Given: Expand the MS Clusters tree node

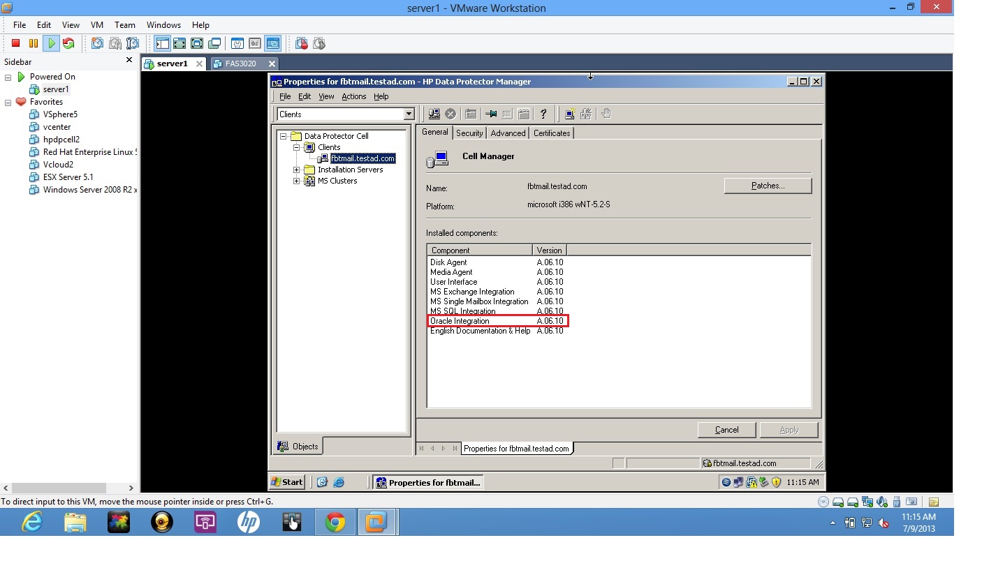Looking at the screenshot, I should point(296,181).
